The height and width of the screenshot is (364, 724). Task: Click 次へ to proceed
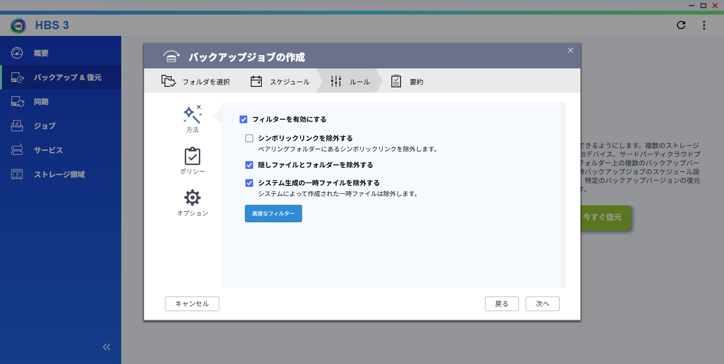pyautogui.click(x=542, y=304)
